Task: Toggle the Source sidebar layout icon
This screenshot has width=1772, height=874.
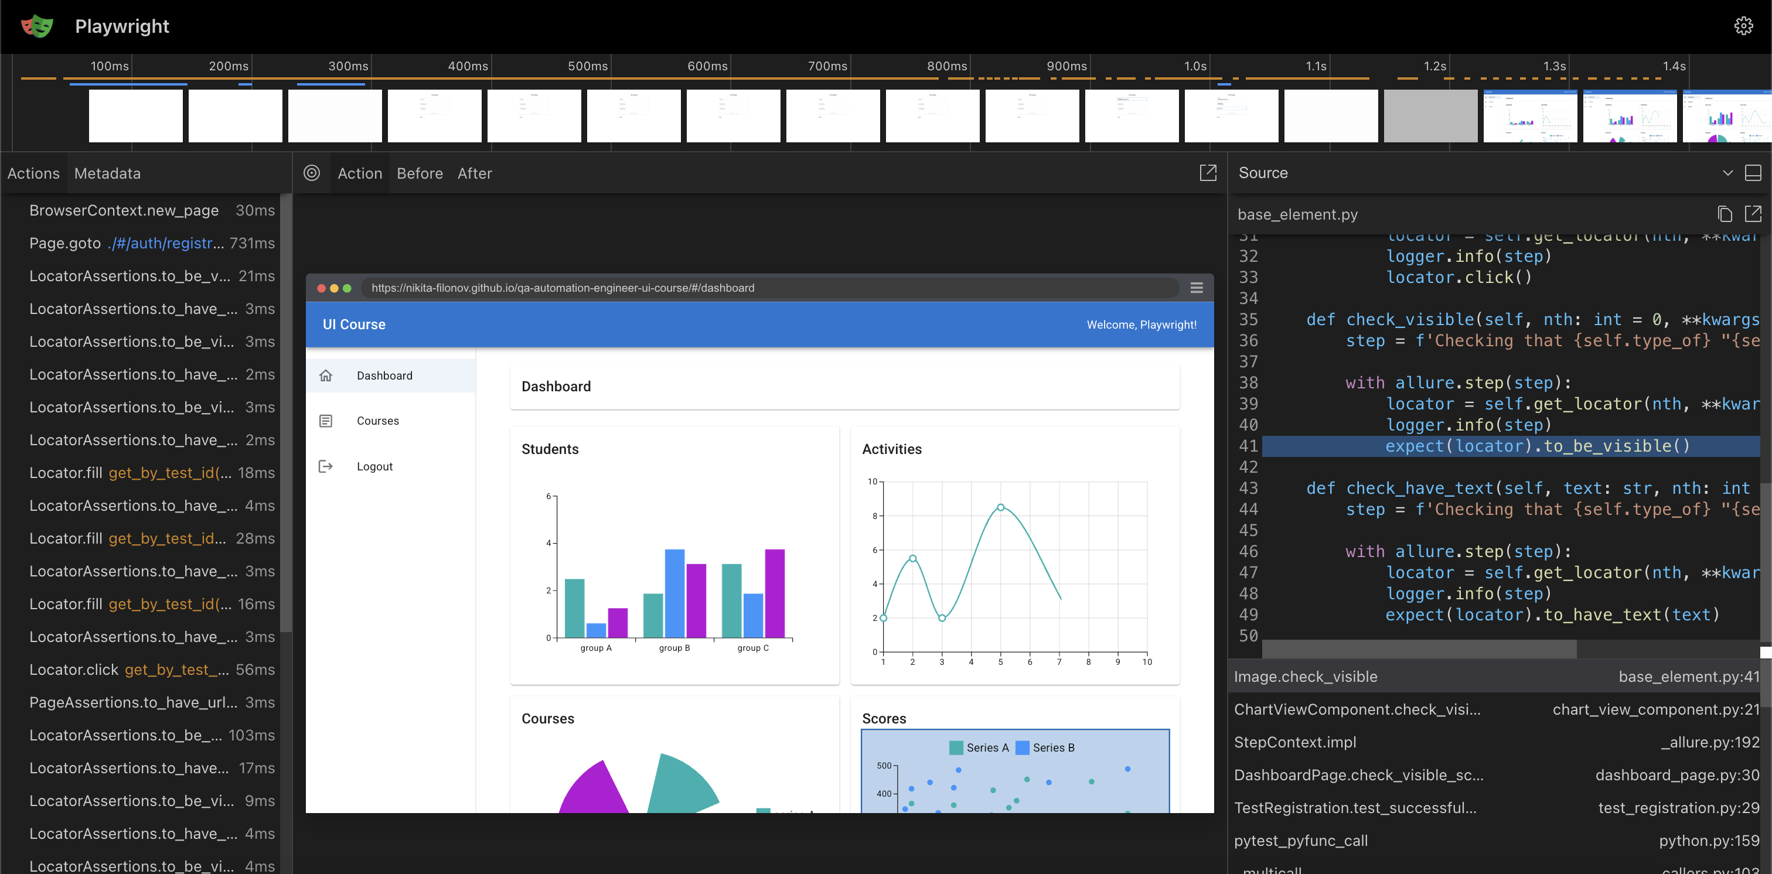Action: pyautogui.click(x=1753, y=173)
